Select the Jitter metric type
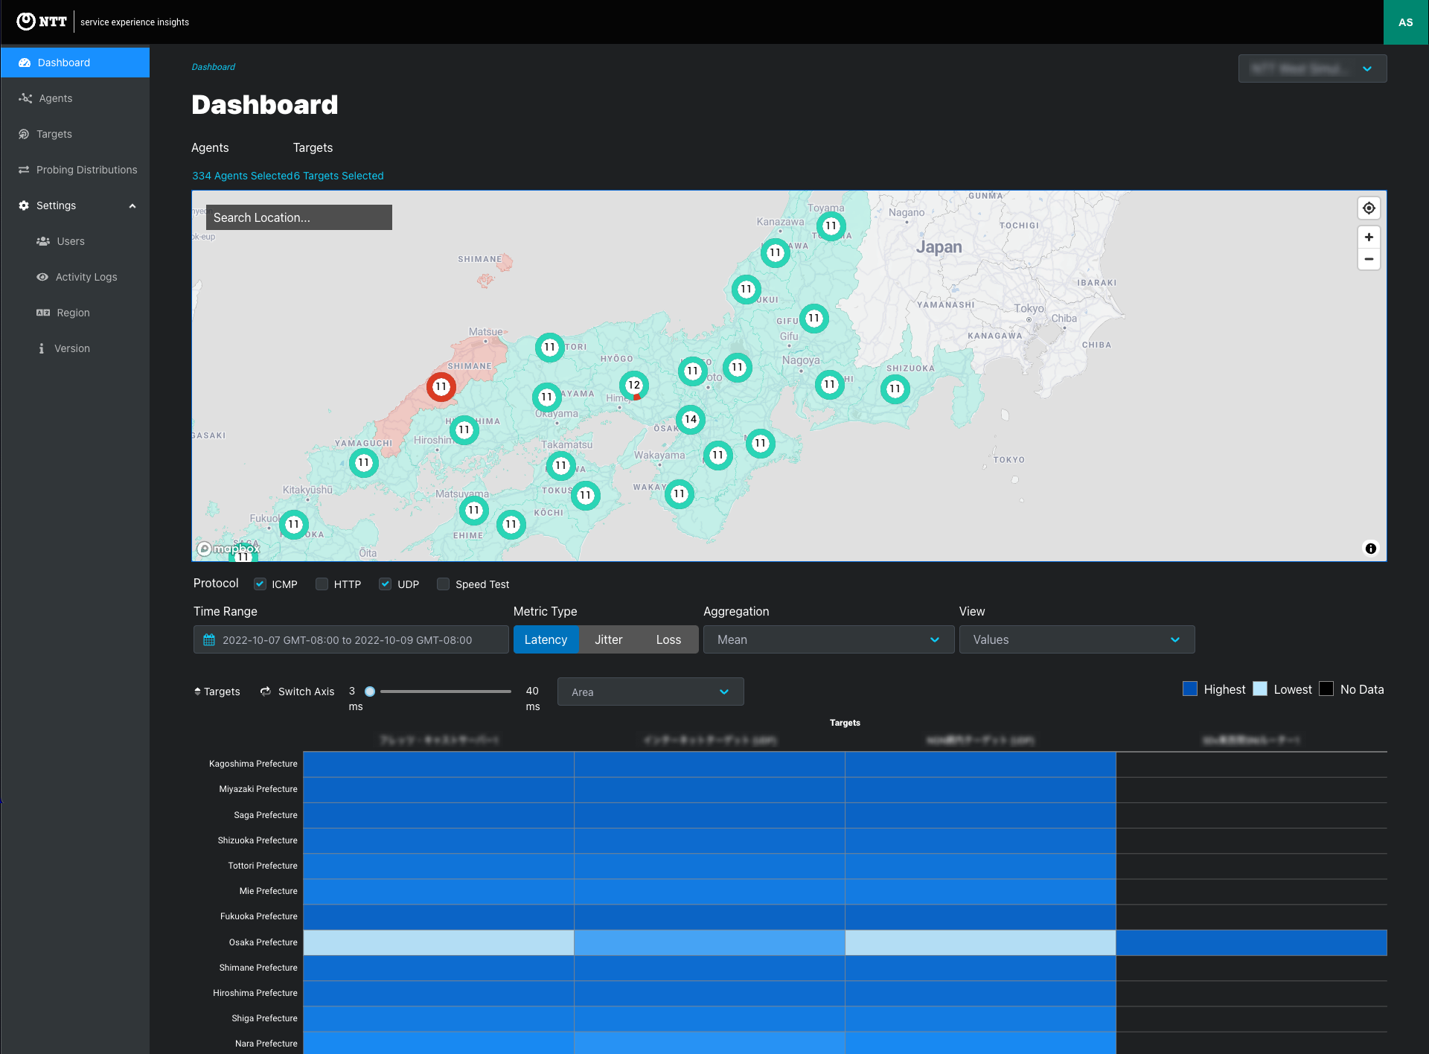Image resolution: width=1429 pixels, height=1054 pixels. click(608, 639)
